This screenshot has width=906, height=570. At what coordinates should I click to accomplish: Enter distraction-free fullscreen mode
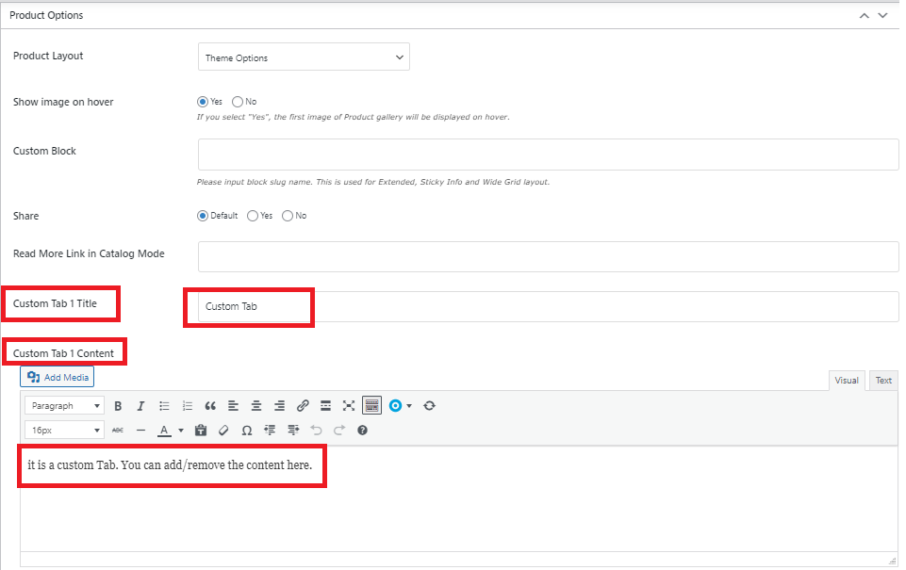[349, 406]
